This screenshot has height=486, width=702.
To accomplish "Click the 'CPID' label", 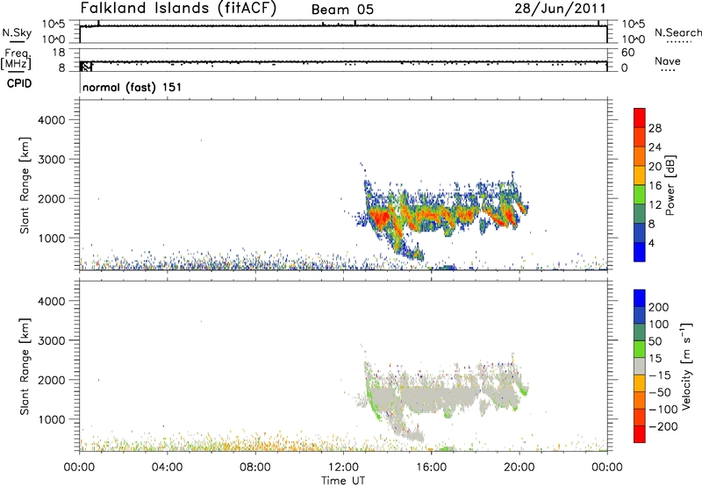I will pyautogui.click(x=19, y=83).
